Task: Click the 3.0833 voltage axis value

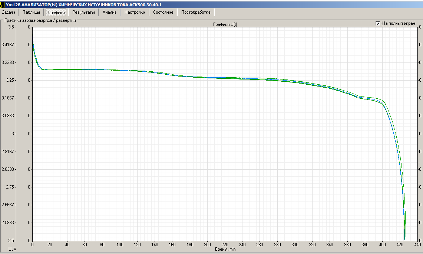Action: tap(7, 116)
